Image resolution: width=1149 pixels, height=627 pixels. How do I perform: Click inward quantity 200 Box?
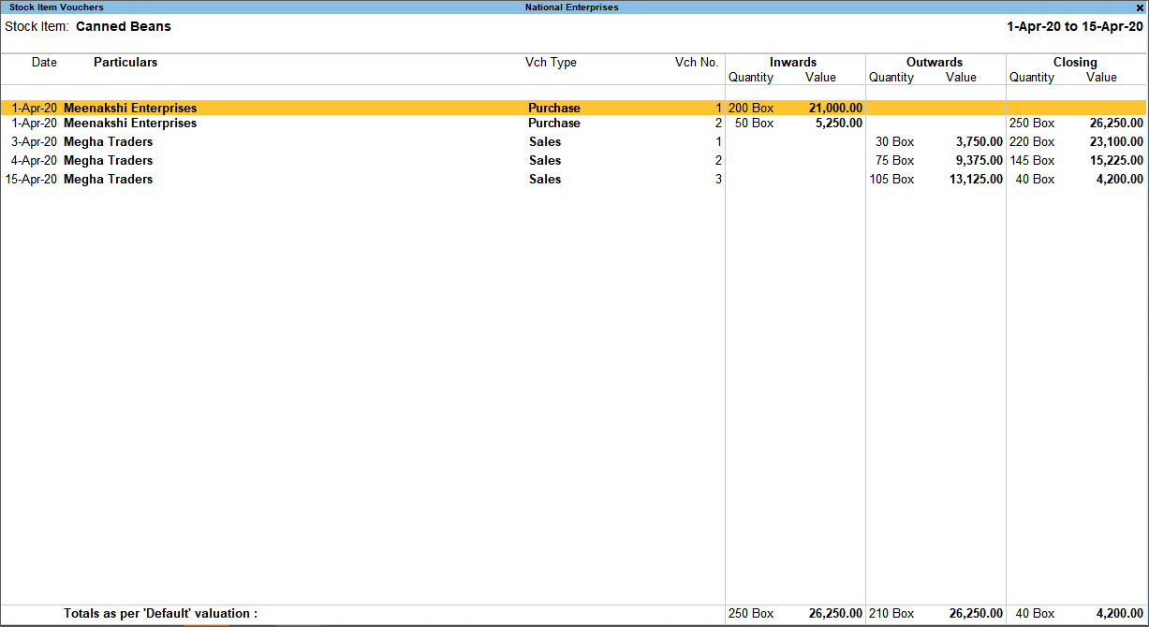tap(751, 109)
